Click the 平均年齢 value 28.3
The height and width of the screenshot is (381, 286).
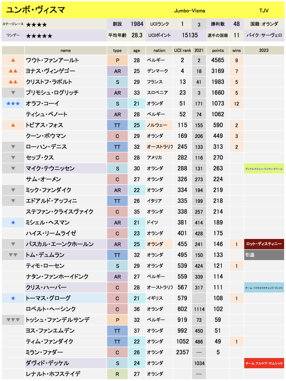tap(137, 36)
